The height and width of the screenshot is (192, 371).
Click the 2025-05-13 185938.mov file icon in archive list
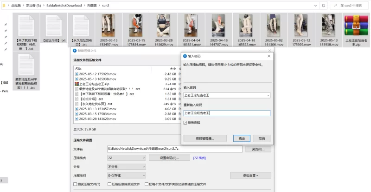pyautogui.click(x=77, y=79)
